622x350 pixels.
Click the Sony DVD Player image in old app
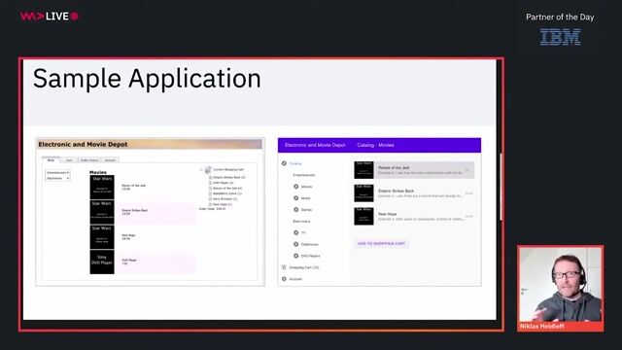[102, 262]
